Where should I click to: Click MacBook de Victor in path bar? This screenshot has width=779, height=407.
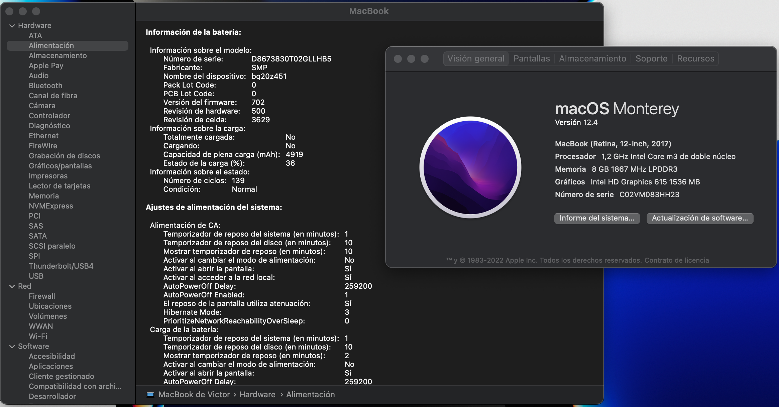pyautogui.click(x=194, y=395)
